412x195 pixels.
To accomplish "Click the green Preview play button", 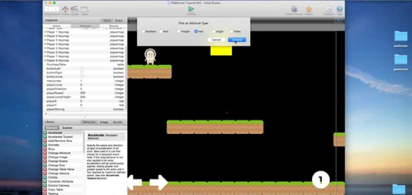I will 191,9.
